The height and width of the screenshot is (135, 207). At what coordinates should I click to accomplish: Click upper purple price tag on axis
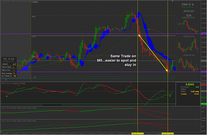[x=204, y=34]
